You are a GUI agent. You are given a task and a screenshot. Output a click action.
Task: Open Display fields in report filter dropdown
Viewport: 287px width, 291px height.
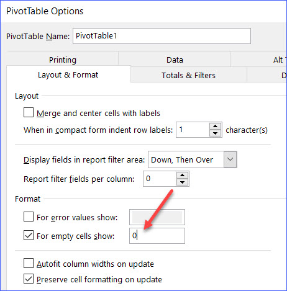tap(230, 159)
